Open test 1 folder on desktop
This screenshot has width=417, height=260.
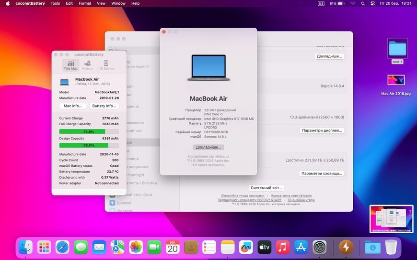[397, 51]
